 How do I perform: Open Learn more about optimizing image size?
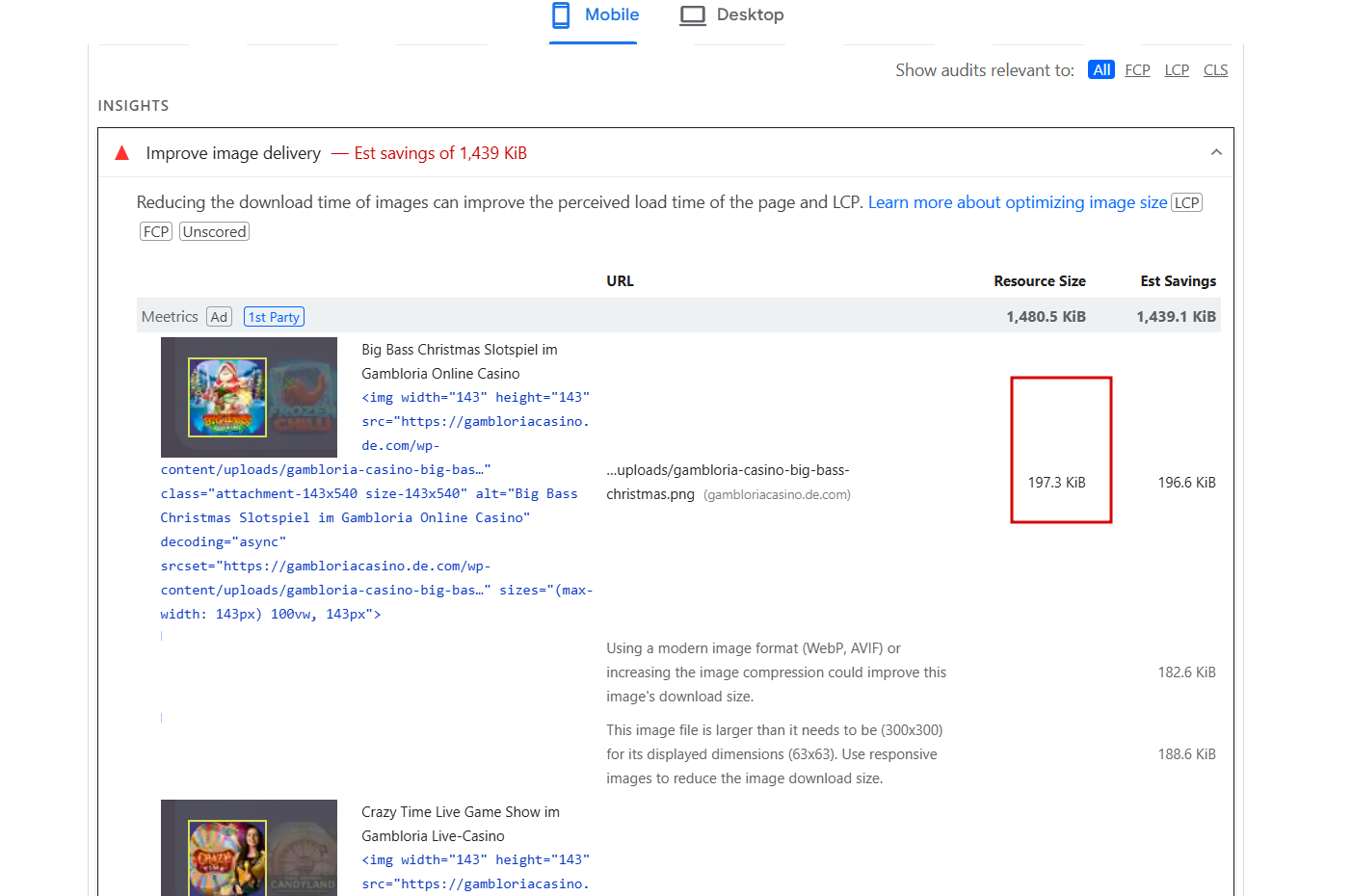tap(1018, 202)
